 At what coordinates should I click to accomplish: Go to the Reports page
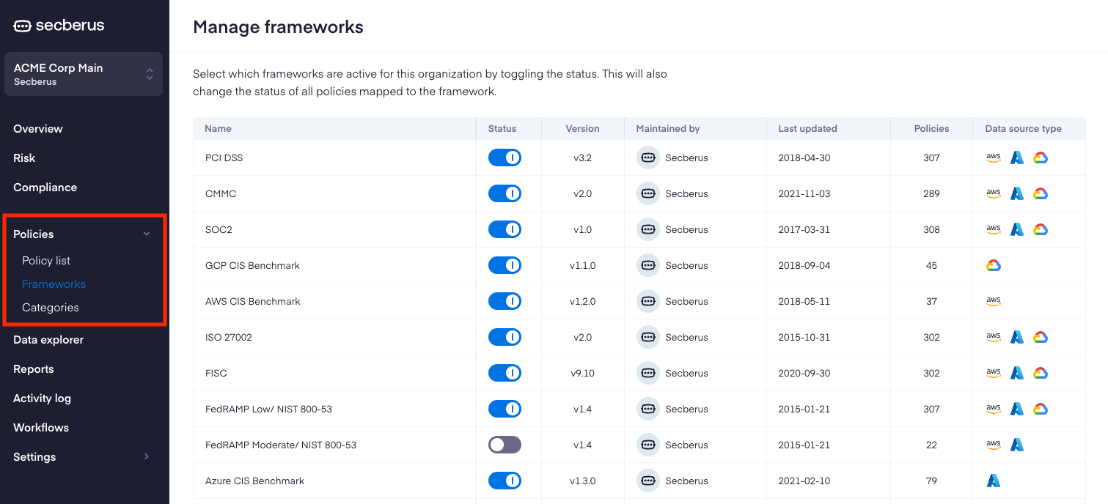click(34, 368)
